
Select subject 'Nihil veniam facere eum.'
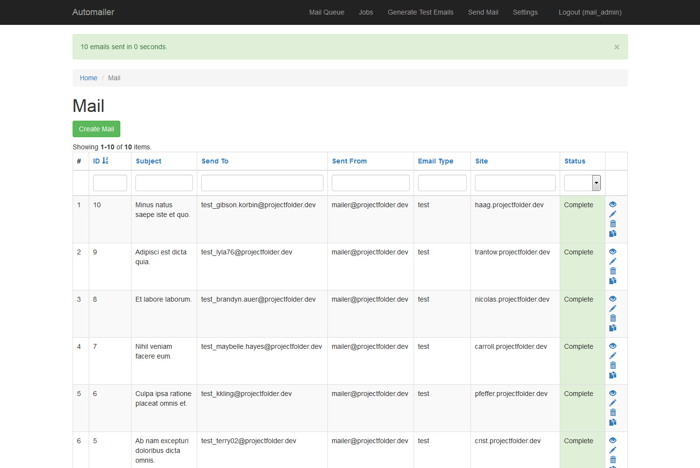[154, 351]
